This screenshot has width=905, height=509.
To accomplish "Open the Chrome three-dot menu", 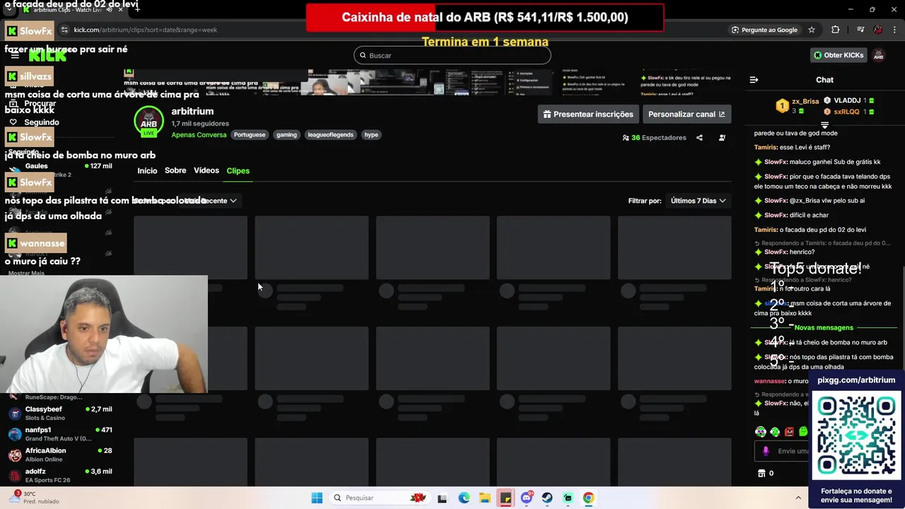I will click(x=894, y=30).
